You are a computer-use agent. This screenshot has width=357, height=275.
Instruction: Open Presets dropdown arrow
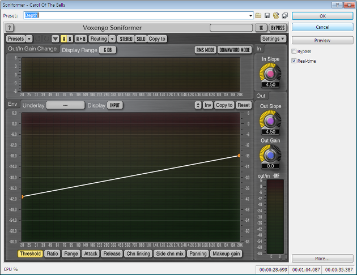pyautogui.click(x=29, y=39)
